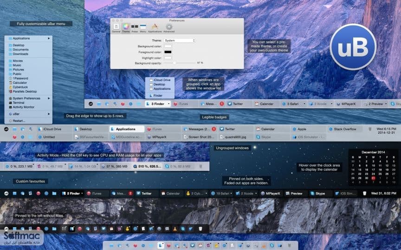The height and width of the screenshot is (250, 401).
Task: Expand the 2 Finder arrow in the dark bar
Action: tap(82, 194)
